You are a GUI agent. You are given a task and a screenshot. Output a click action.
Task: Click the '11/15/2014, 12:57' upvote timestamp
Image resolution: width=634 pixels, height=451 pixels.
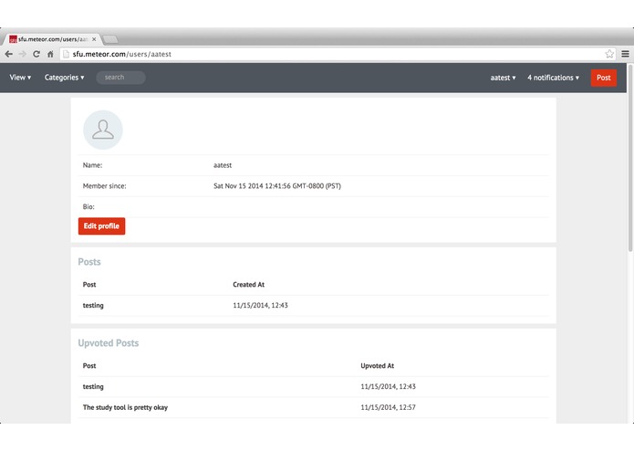[388, 407]
